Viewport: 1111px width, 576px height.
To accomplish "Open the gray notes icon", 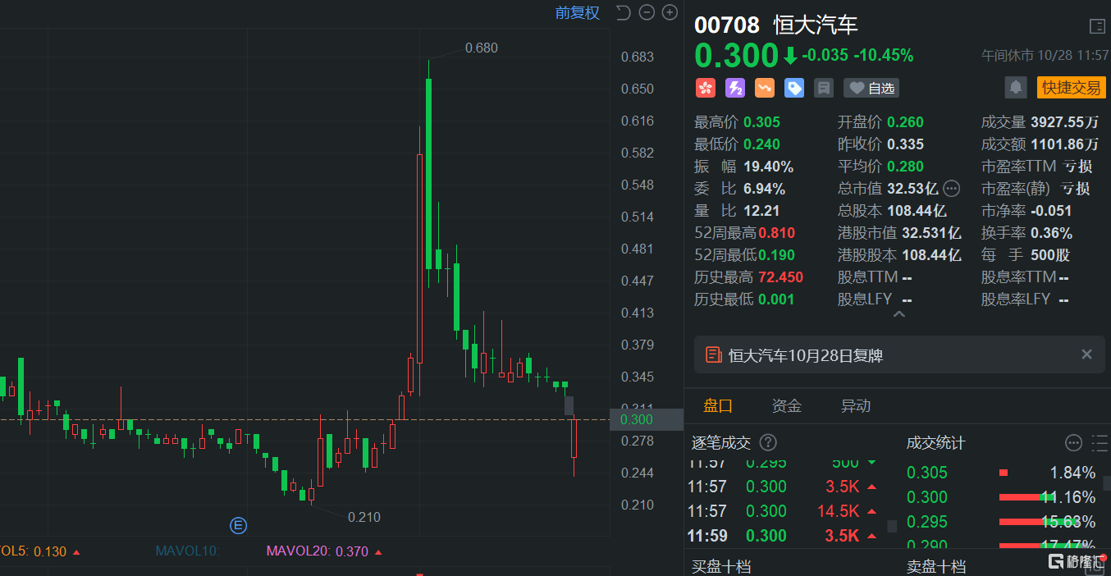I will (x=824, y=88).
